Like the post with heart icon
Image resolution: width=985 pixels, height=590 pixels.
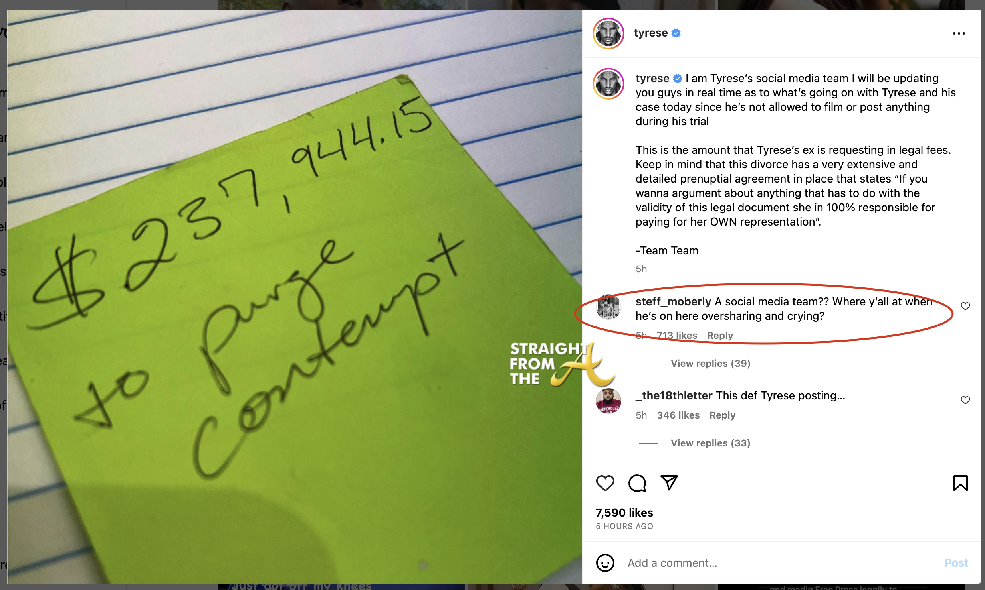pos(605,483)
